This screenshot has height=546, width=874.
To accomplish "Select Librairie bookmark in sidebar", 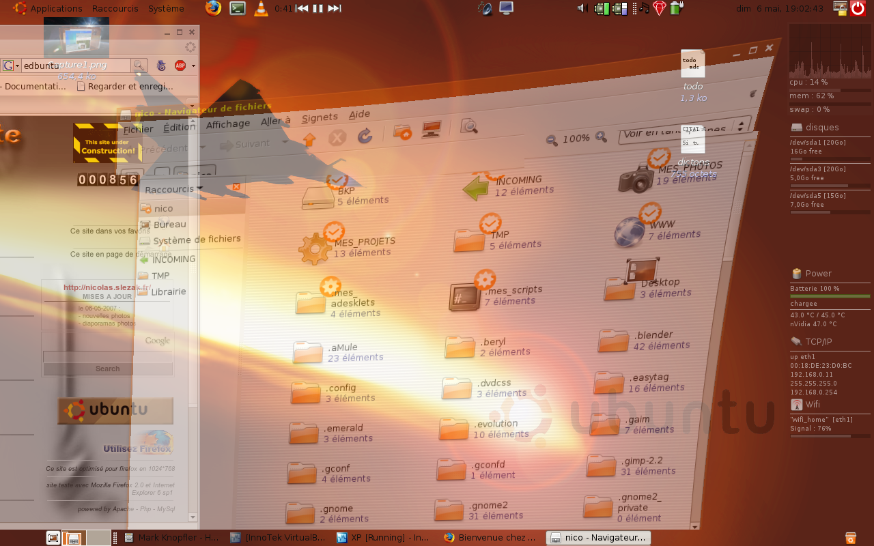I will pyautogui.click(x=161, y=291).
